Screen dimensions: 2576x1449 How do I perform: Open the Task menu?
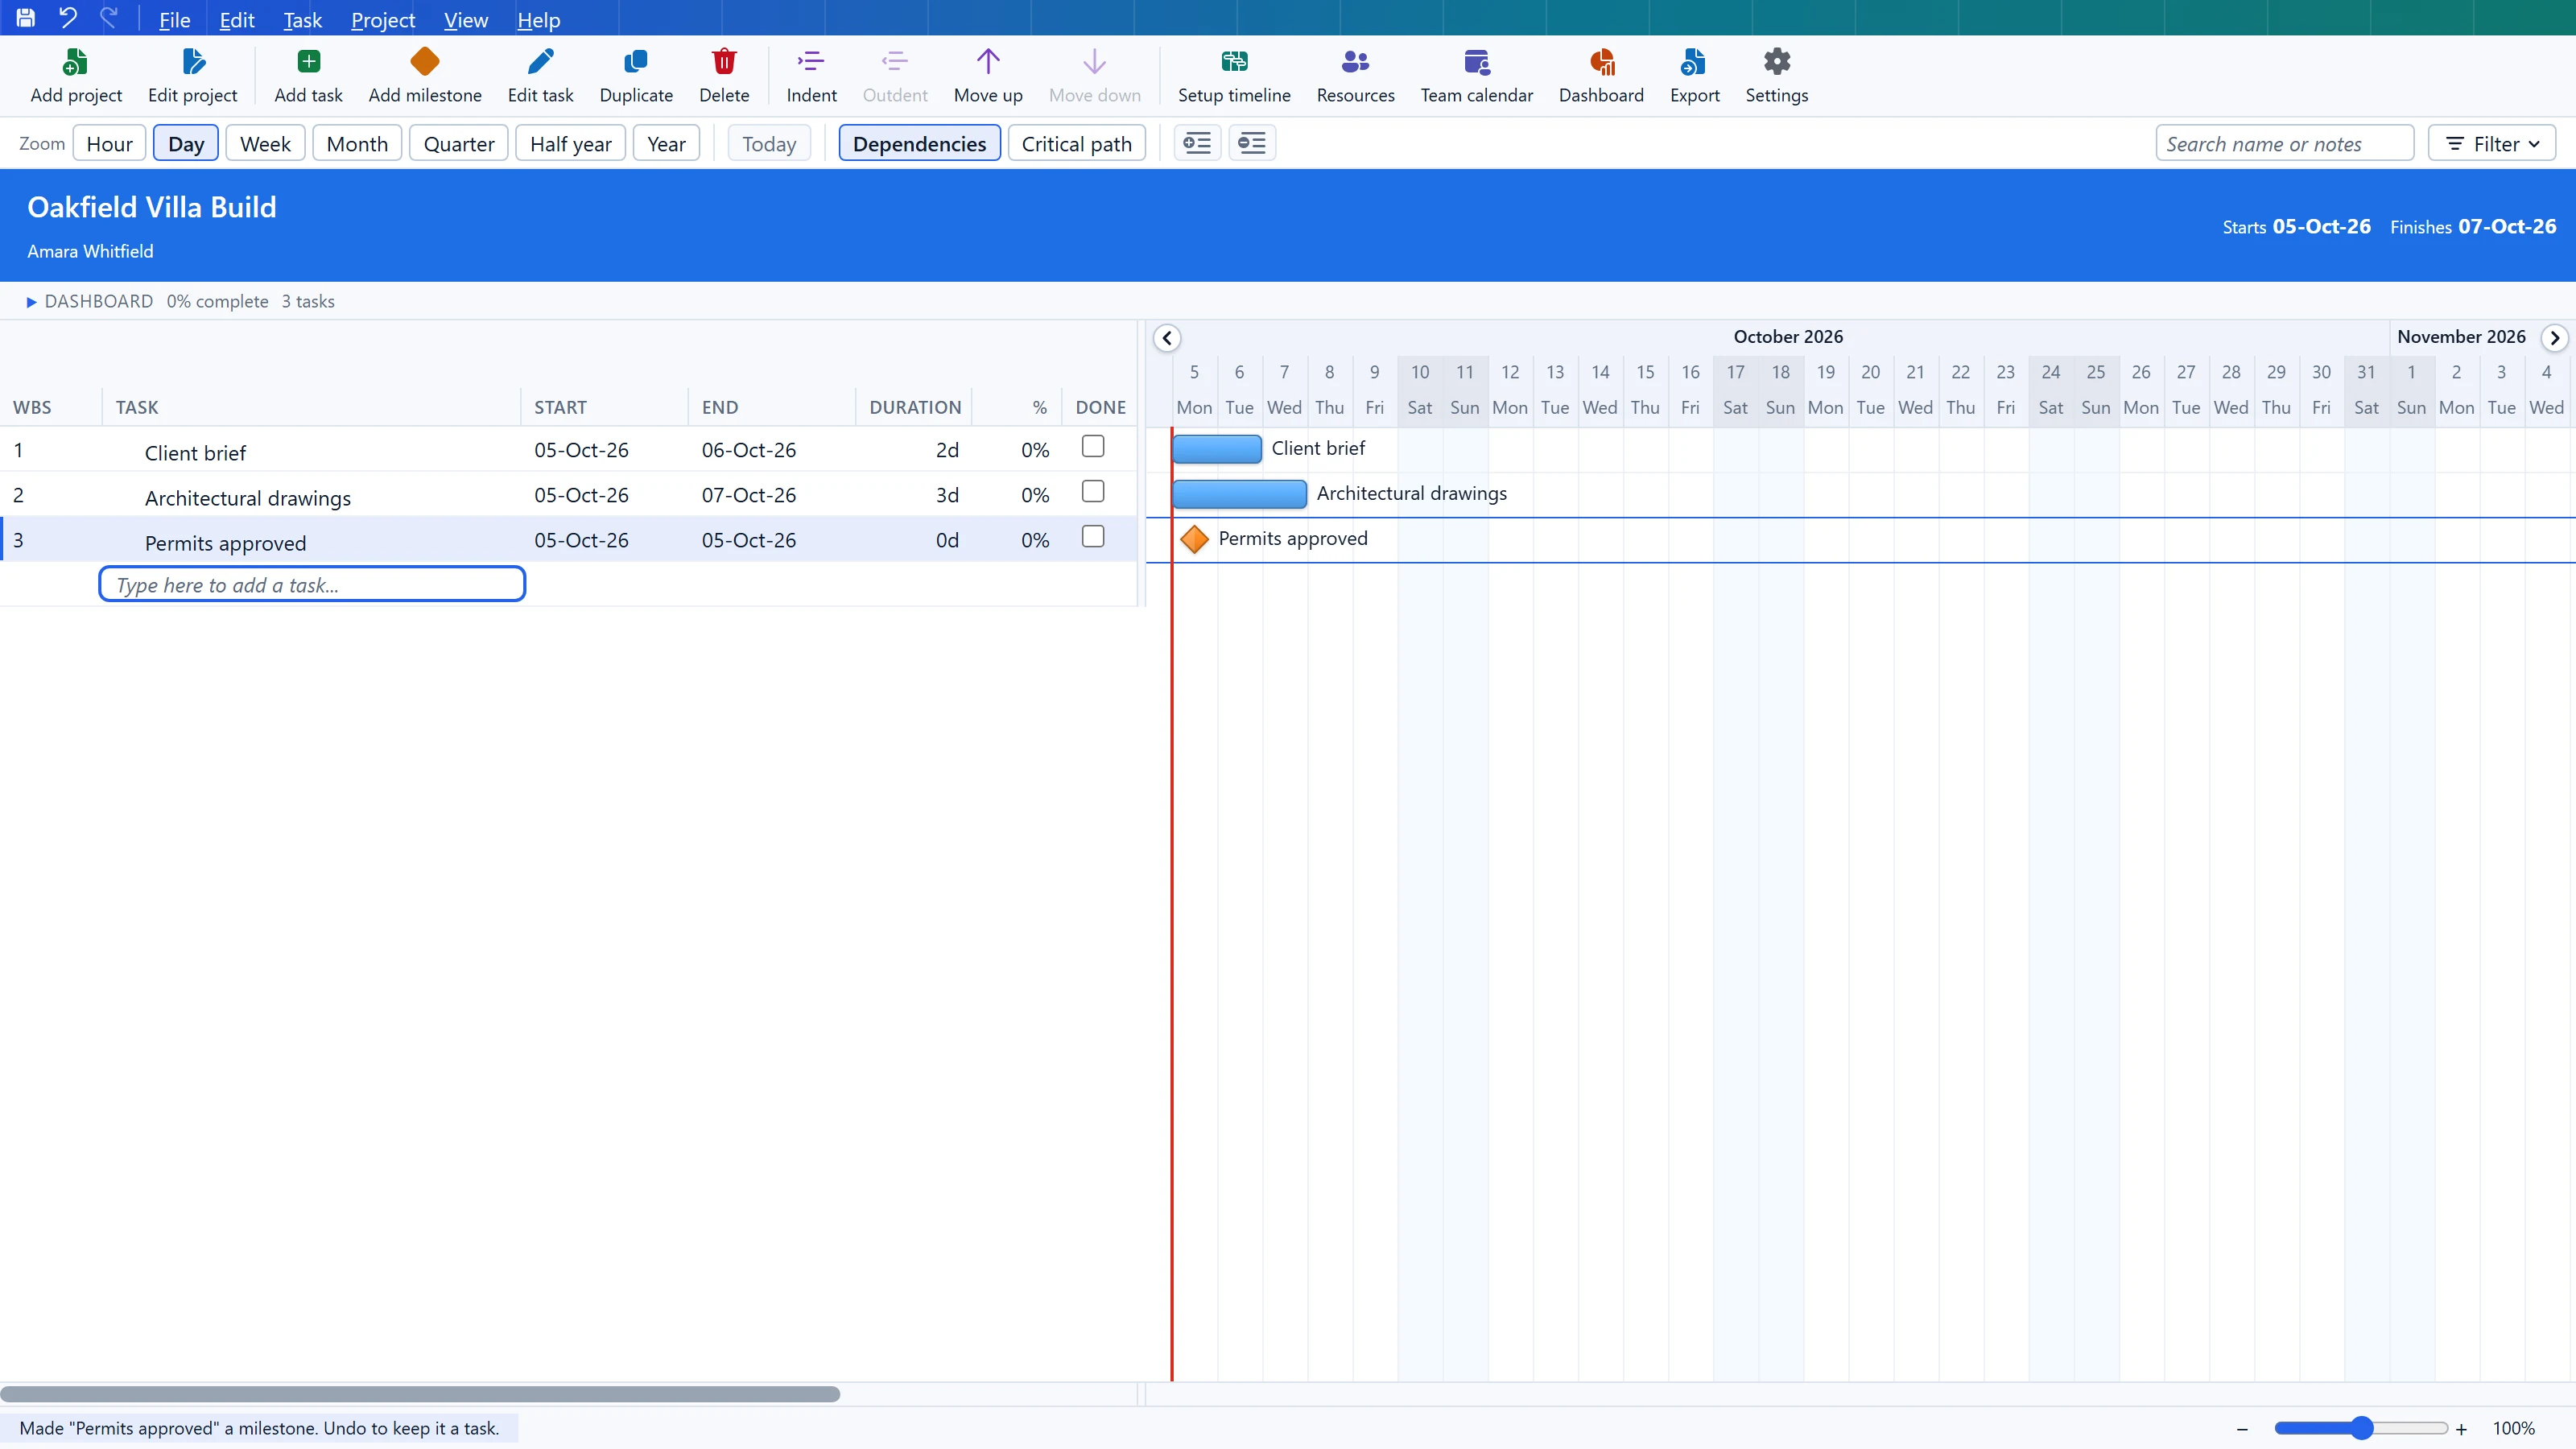click(x=302, y=20)
